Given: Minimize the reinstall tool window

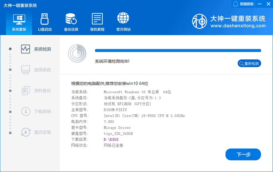Looking at the screenshot, I should point(260,4).
